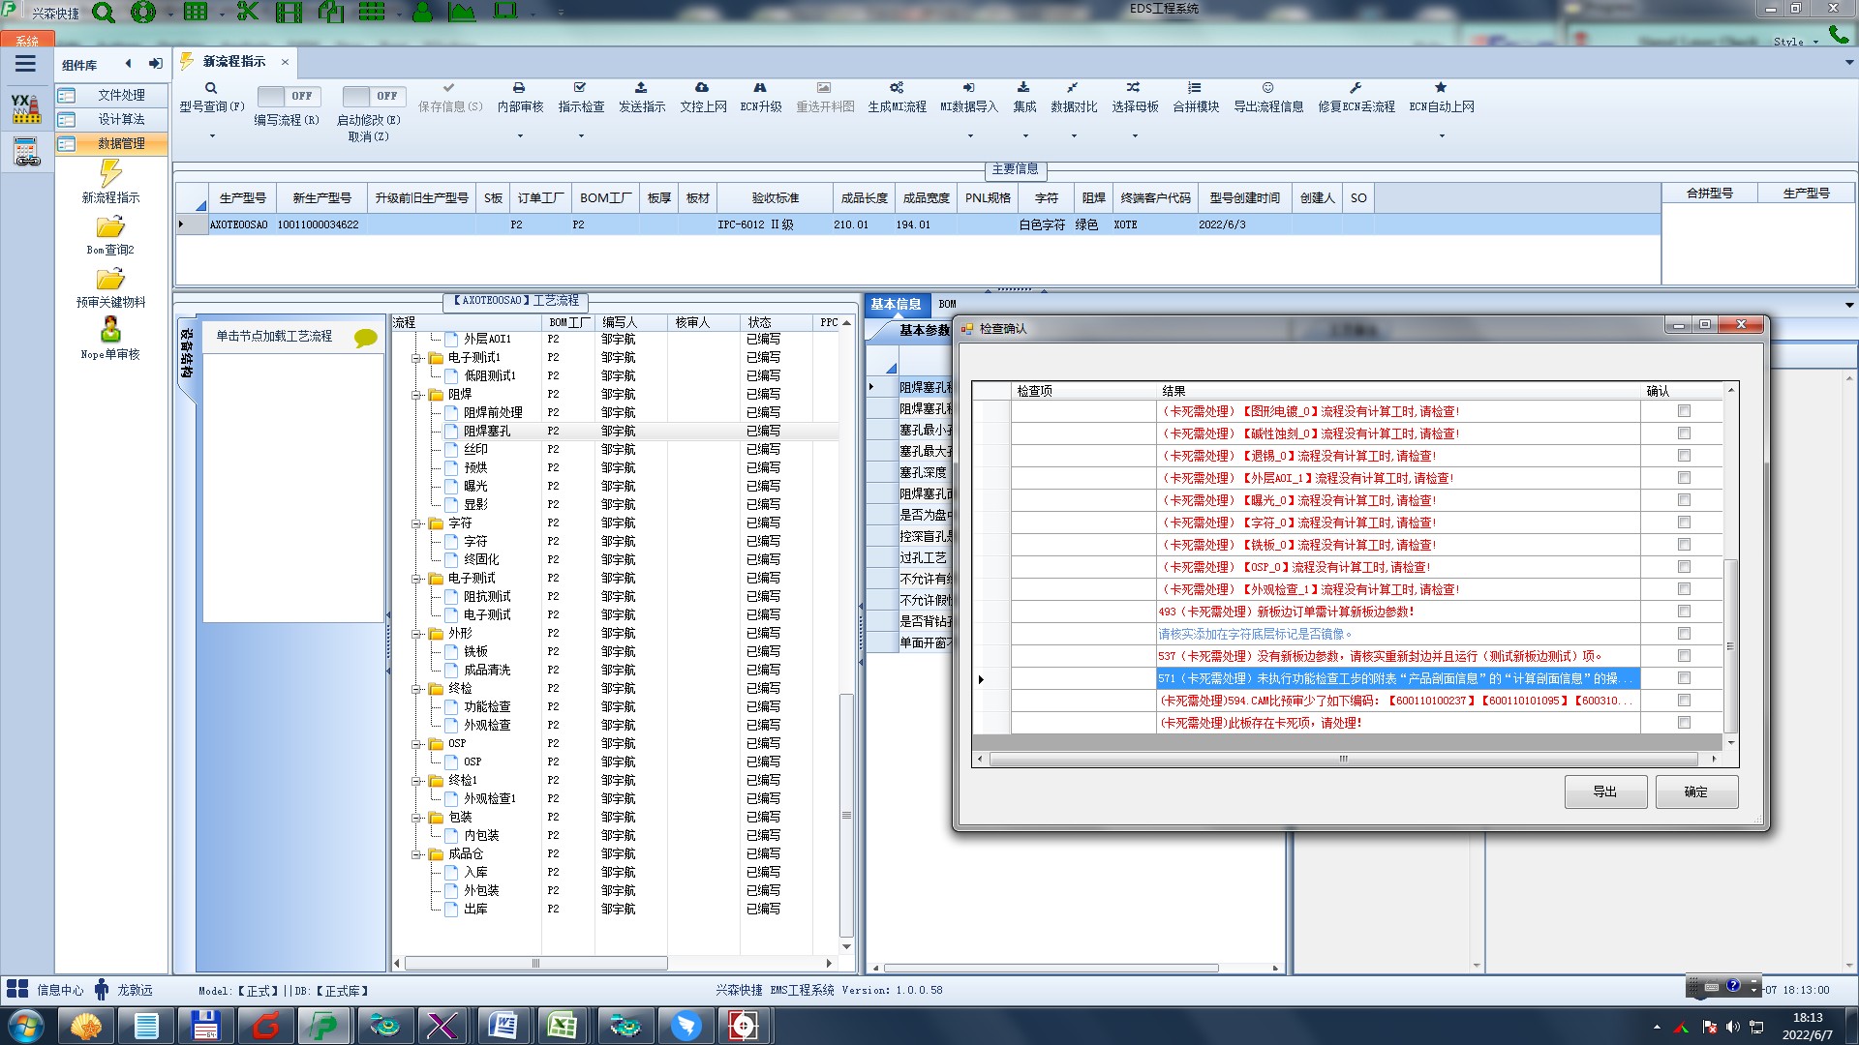
Task: Open Nope单审核 person icon
Action: (110, 331)
